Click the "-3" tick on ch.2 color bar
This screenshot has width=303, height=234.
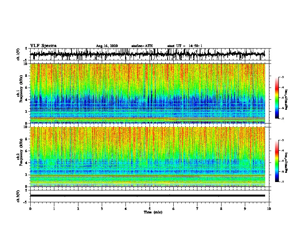[282, 140]
